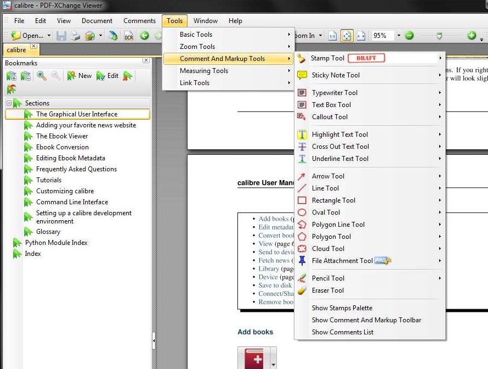488x369 pixels.
Task: Click the Actual Size 1:1 icon
Action: 332,36
